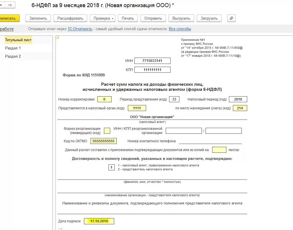Click the Заполнить button

[38, 18]
